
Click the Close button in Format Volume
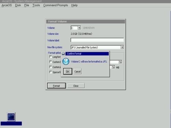pyautogui.click(x=76, y=86)
